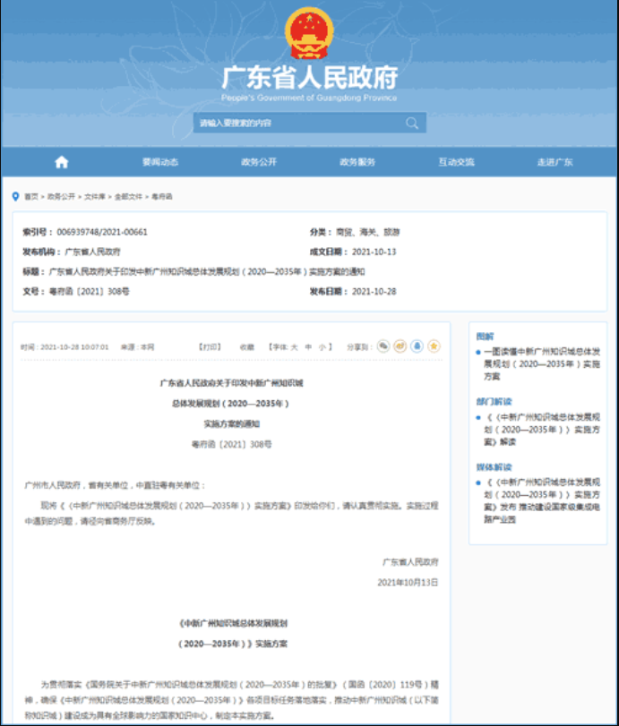Share article via QZone star icon
The image size is (619, 726).
pyautogui.click(x=434, y=346)
